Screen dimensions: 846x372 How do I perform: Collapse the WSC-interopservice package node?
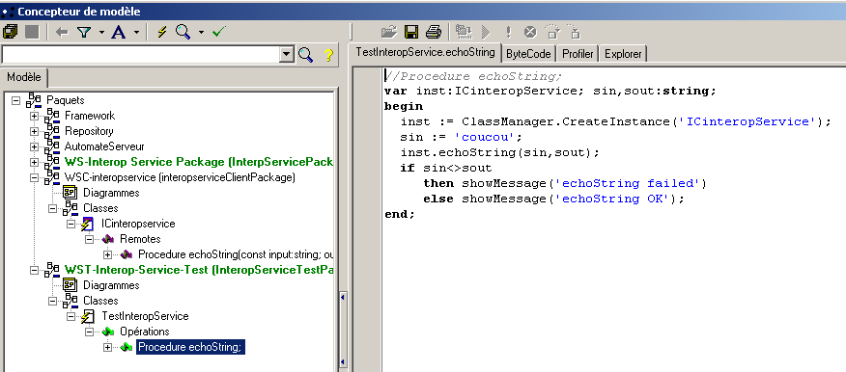click(35, 177)
